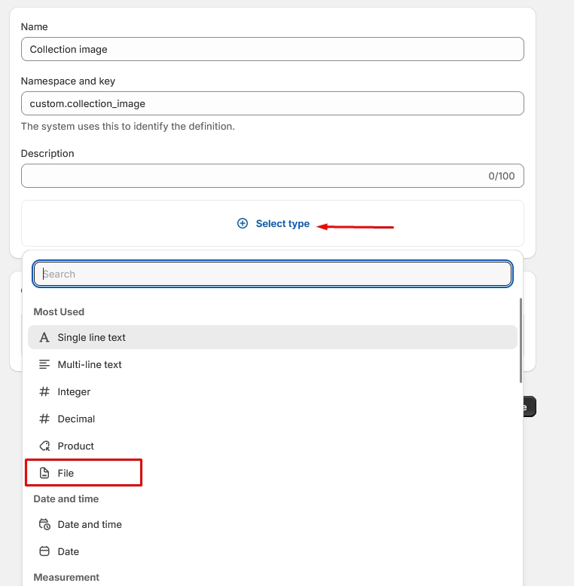This screenshot has height=586, width=574.
Task: Click the type list vertical scrollbar
Action: (520, 339)
